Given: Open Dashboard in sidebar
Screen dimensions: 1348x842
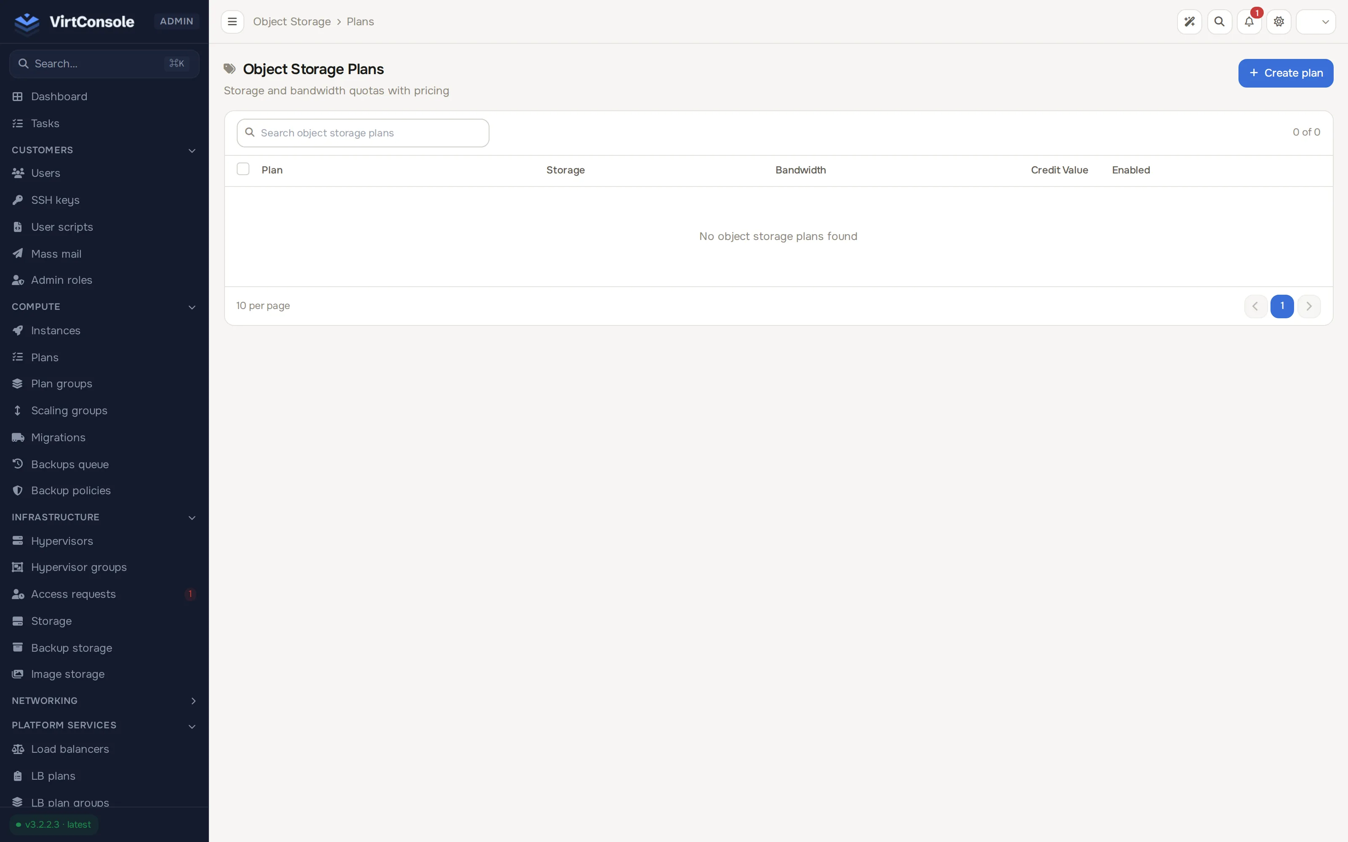Looking at the screenshot, I should 104,96.
